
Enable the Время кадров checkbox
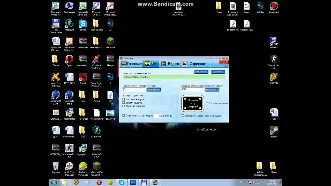click(124, 103)
